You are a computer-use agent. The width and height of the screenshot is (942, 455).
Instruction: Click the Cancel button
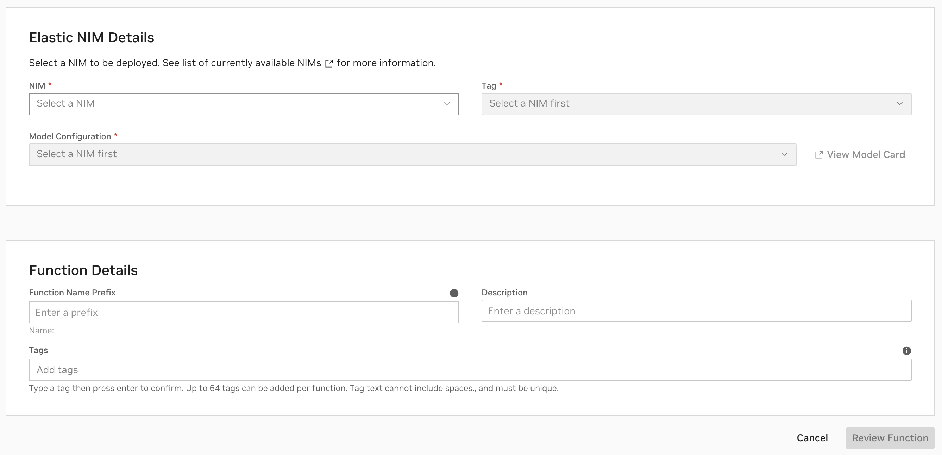(812, 438)
